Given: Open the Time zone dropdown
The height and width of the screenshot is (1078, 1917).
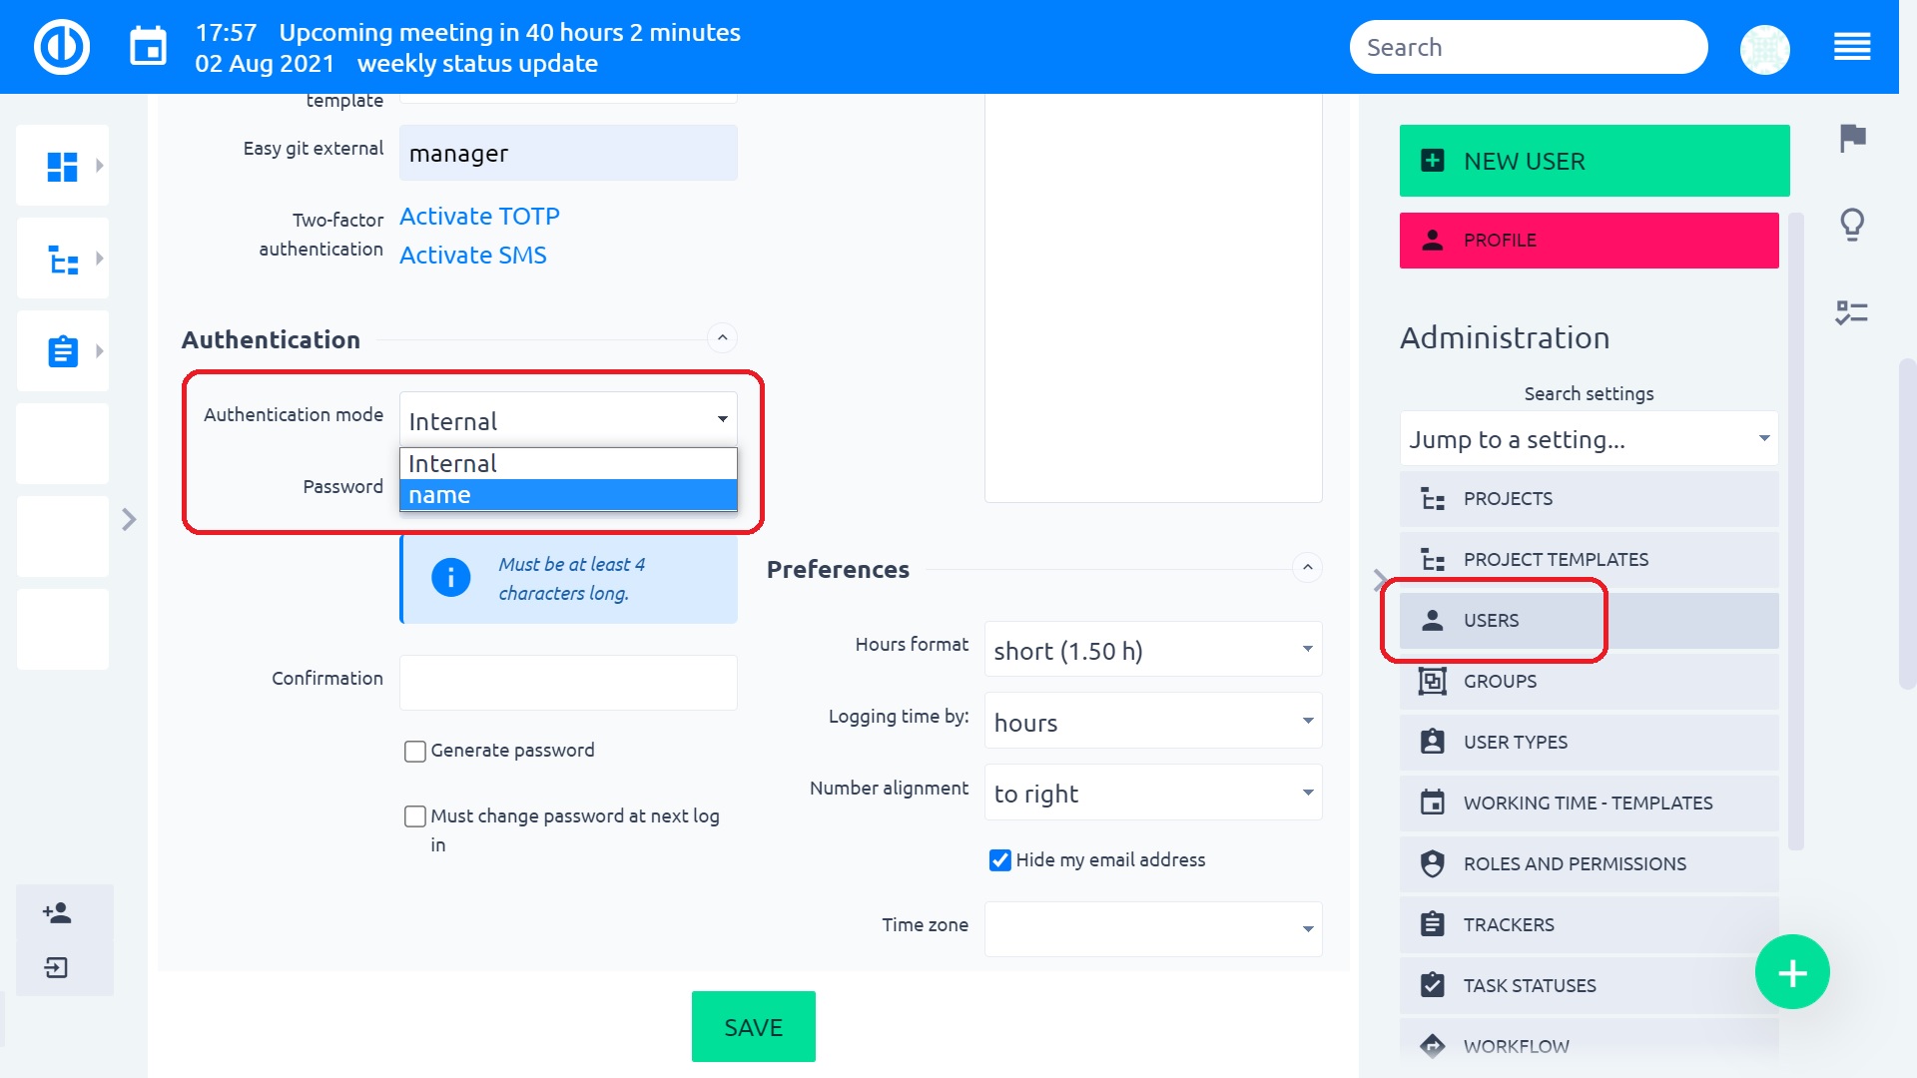Looking at the screenshot, I should pos(1152,927).
